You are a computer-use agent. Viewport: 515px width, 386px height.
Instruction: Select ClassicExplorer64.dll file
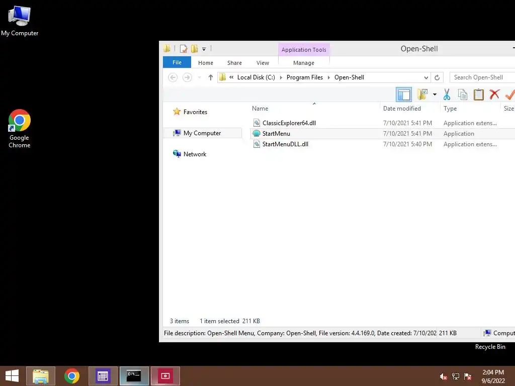[x=289, y=123]
